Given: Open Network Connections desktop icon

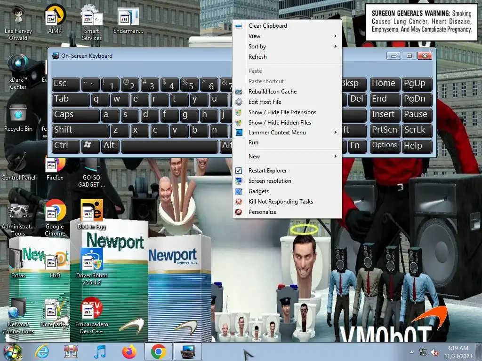Looking at the screenshot, I should point(18,316).
